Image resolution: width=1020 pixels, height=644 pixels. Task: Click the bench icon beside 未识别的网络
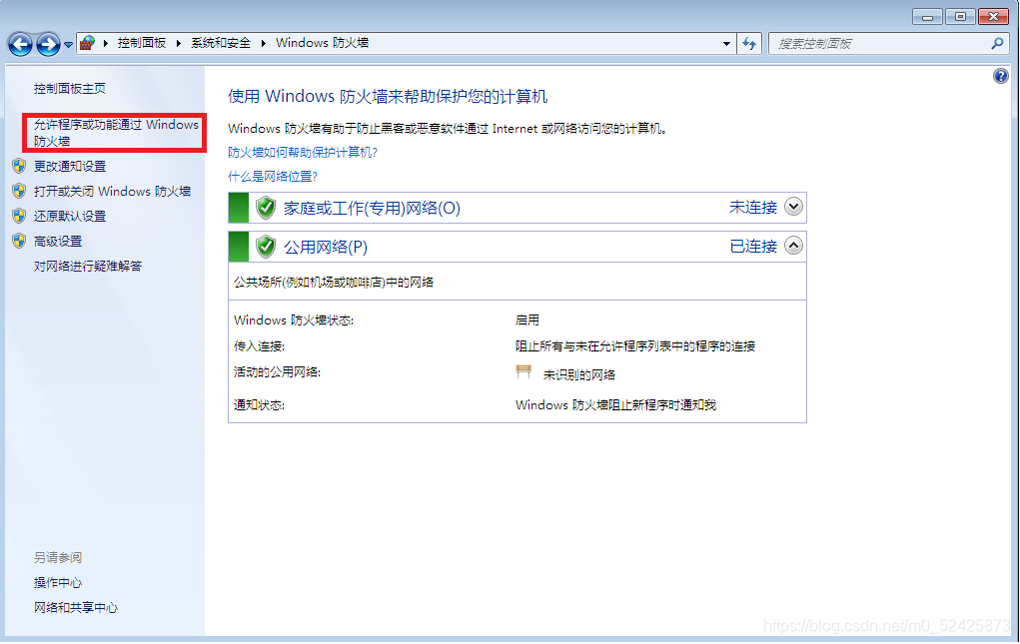pyautogui.click(x=523, y=372)
